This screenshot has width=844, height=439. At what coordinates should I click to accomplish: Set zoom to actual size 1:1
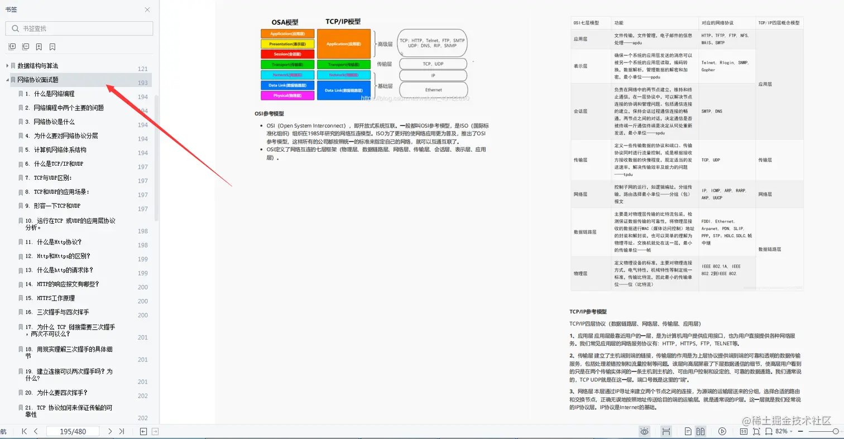point(744,431)
